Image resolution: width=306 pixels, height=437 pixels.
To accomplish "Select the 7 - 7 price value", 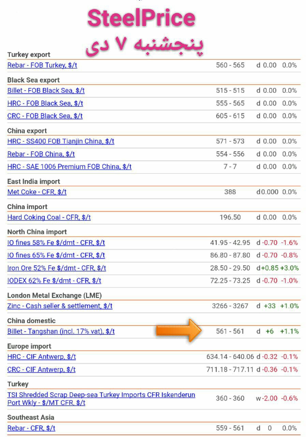I will (x=230, y=167).
